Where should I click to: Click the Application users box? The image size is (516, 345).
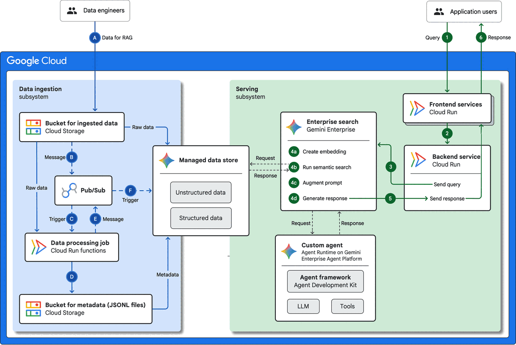click(x=464, y=12)
